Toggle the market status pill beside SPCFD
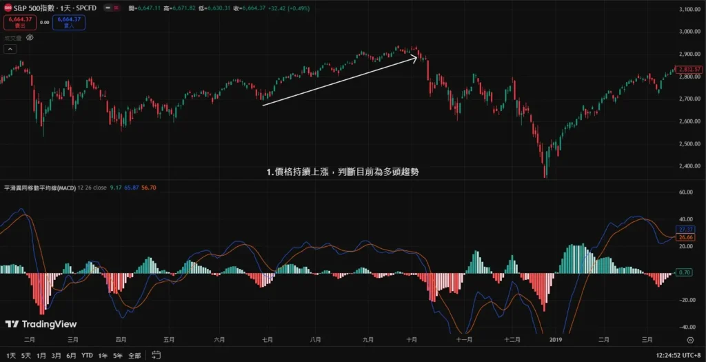Viewport: 706px width, 362px height. tap(112, 8)
